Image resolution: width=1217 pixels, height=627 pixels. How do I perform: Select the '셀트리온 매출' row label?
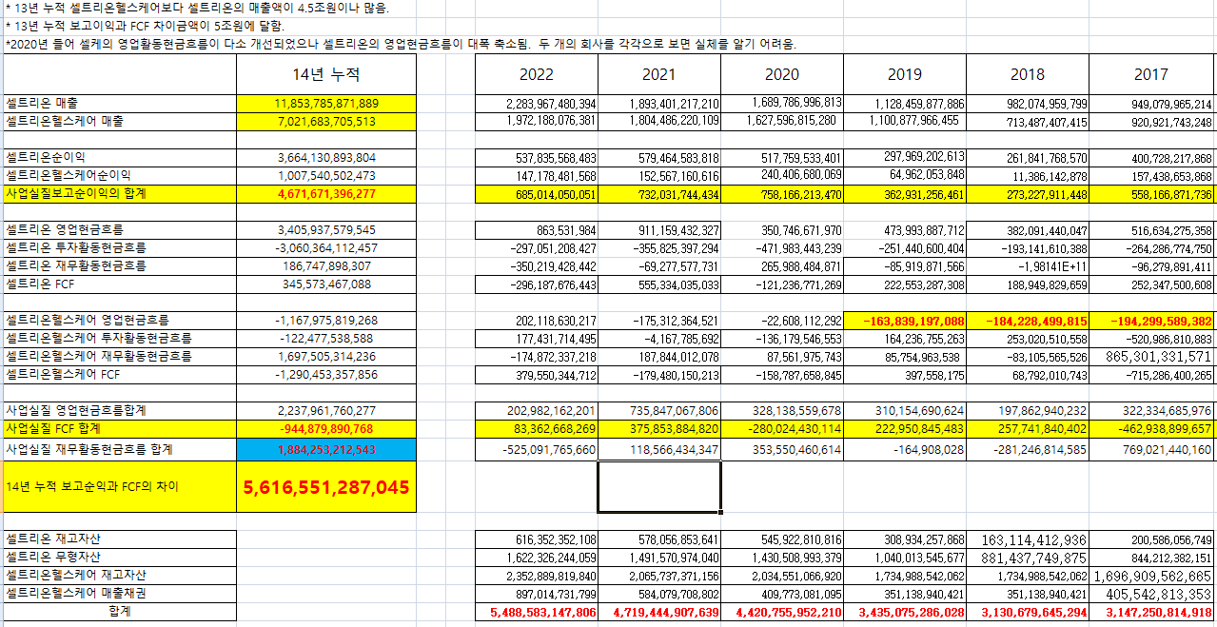pyautogui.click(x=120, y=103)
